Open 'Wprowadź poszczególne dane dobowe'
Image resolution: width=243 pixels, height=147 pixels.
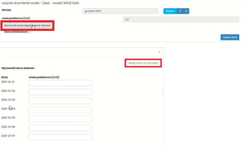coord(28,26)
